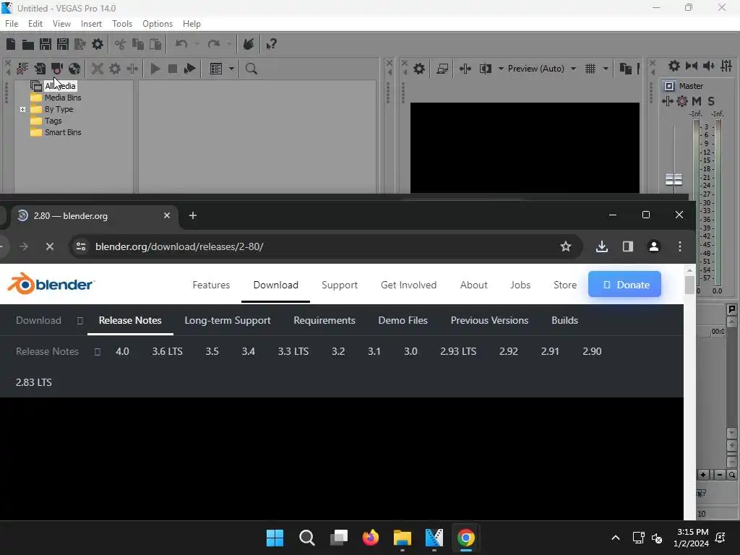Click Media Properties gear in Project Media
This screenshot has height=555, width=740.
[x=115, y=69]
